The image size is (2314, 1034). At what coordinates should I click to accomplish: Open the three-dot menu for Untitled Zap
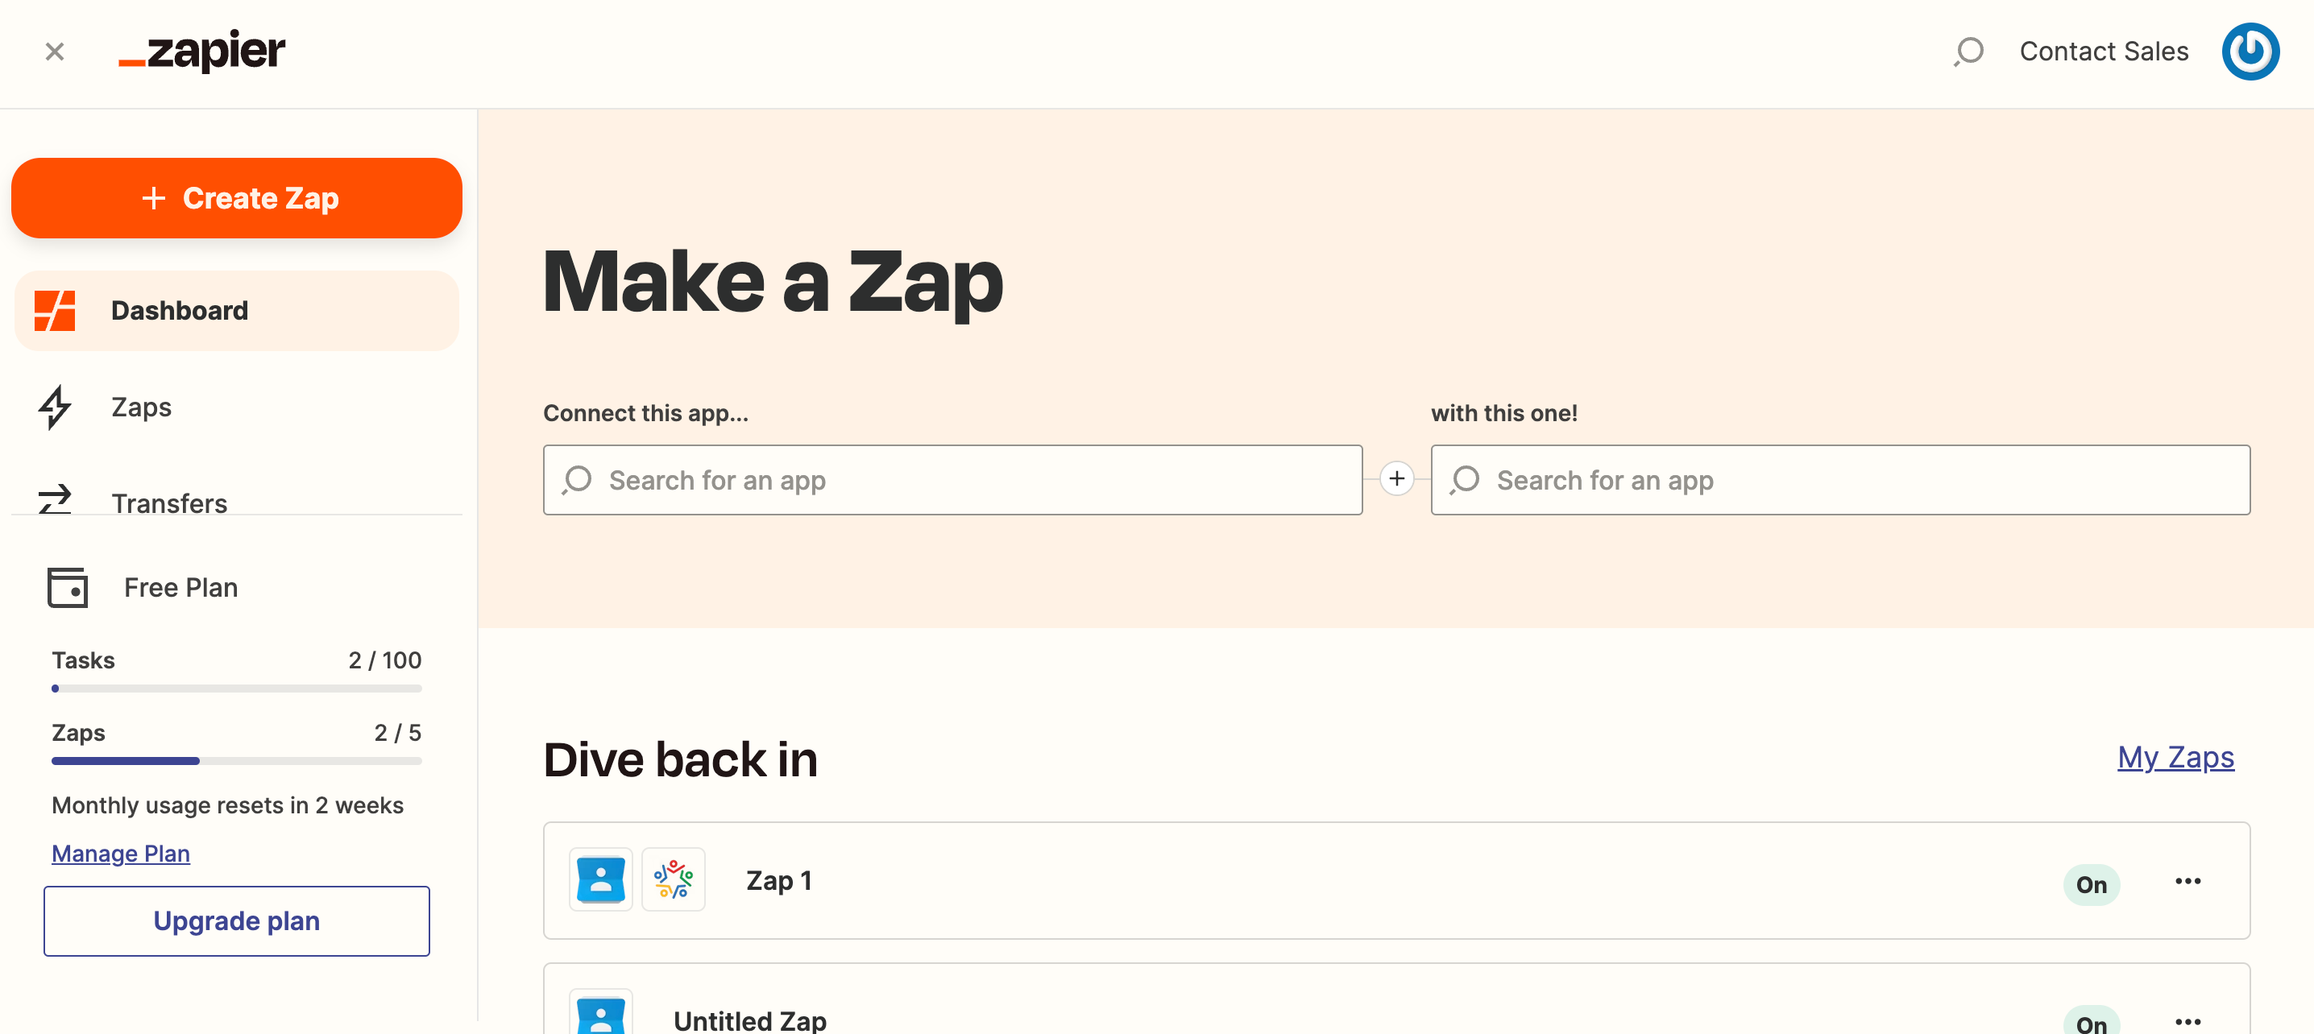pyautogui.click(x=2188, y=1020)
